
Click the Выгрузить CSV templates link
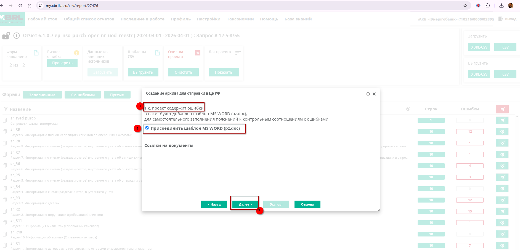click(x=143, y=72)
